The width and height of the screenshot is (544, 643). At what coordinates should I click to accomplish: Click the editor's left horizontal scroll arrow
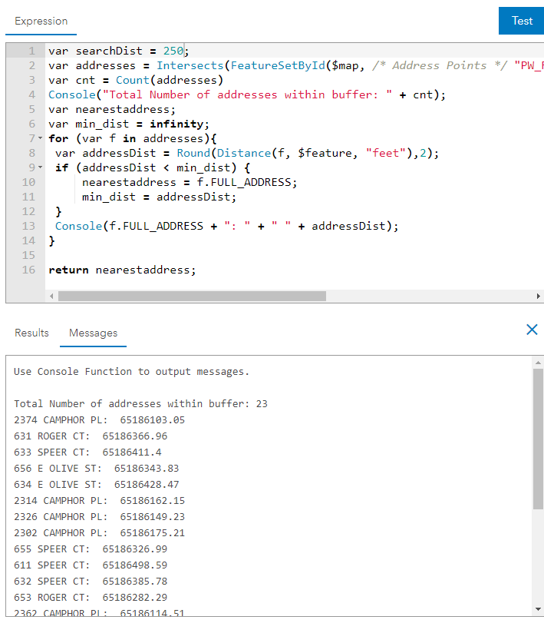click(x=51, y=296)
